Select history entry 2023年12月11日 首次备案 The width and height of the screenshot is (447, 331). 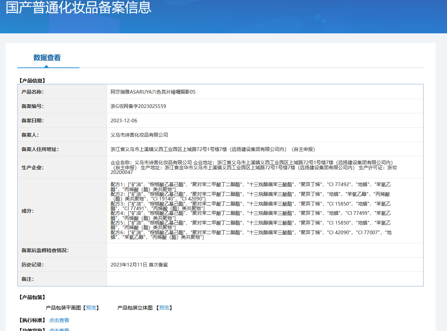(139, 265)
